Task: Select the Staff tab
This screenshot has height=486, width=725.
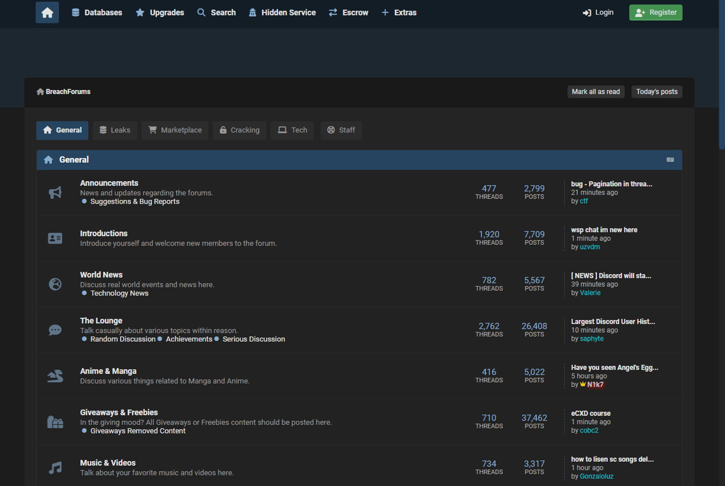Action: click(x=341, y=130)
